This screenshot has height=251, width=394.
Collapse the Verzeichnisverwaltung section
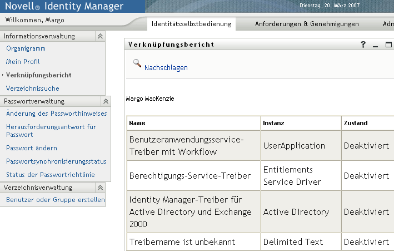tap(100, 188)
